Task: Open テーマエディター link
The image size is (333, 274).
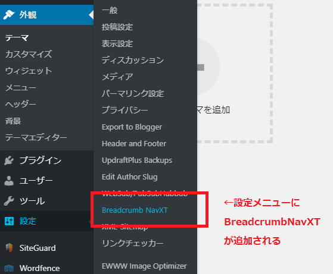Action: [36, 137]
